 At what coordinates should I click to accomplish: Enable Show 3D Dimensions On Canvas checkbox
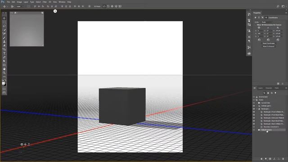pyautogui.click(x=256, y=25)
